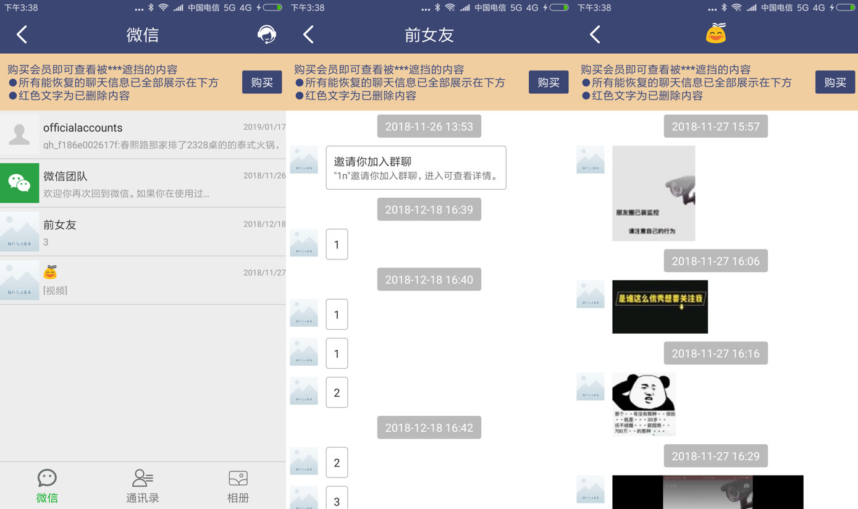Open the emoji-named conversation with [视频]
Screen dimensions: 858x509
143,280
